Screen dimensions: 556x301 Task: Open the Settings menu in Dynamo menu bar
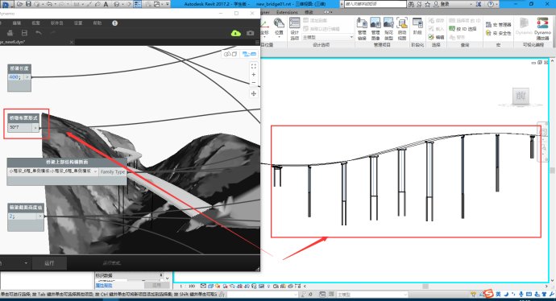[78, 23]
